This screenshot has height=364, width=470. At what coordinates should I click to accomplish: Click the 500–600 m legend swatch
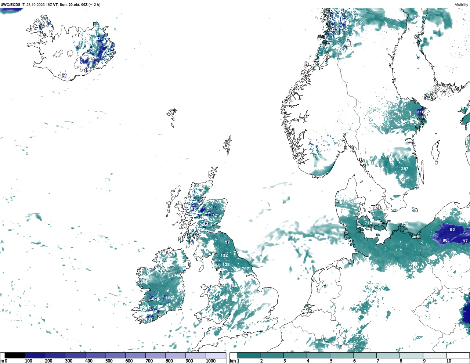tap(115, 355)
